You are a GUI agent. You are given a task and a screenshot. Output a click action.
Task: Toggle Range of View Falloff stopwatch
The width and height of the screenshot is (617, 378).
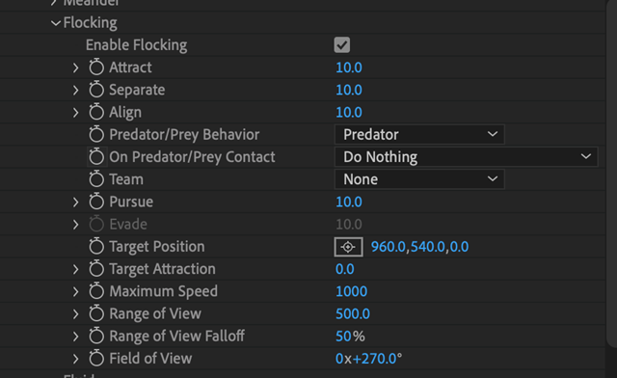pos(96,336)
